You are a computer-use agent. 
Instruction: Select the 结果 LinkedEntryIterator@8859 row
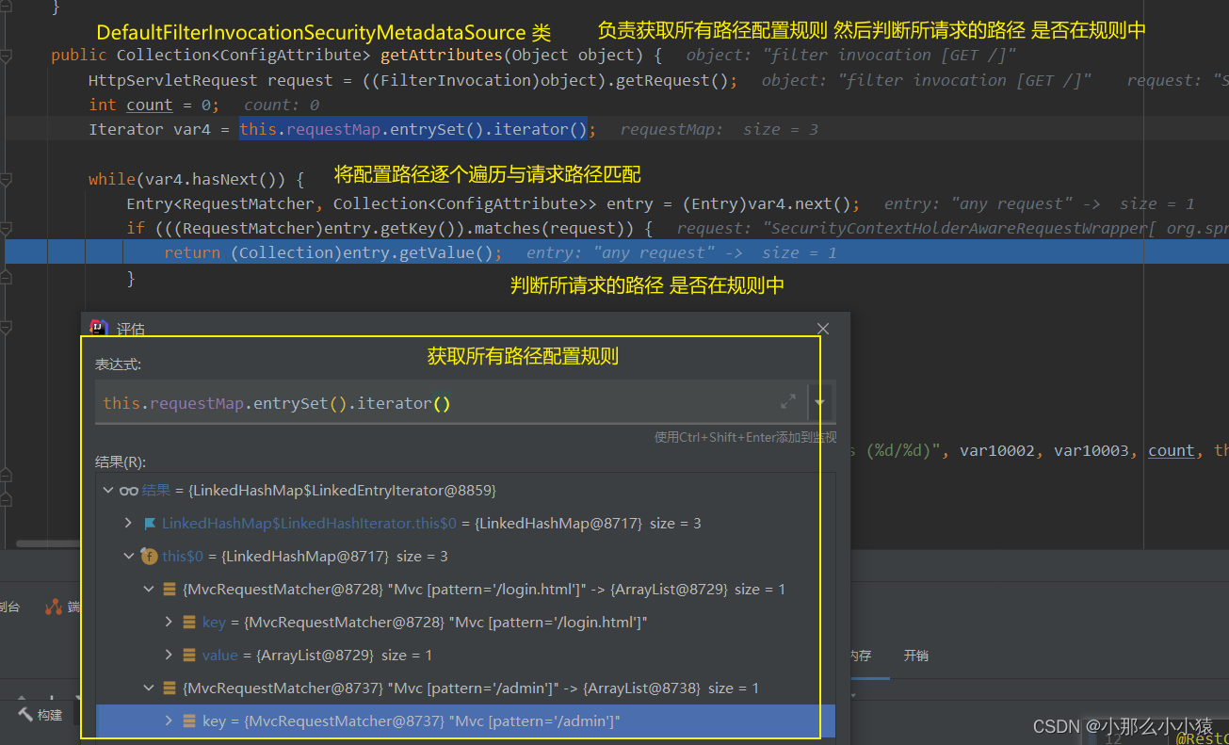click(465, 491)
